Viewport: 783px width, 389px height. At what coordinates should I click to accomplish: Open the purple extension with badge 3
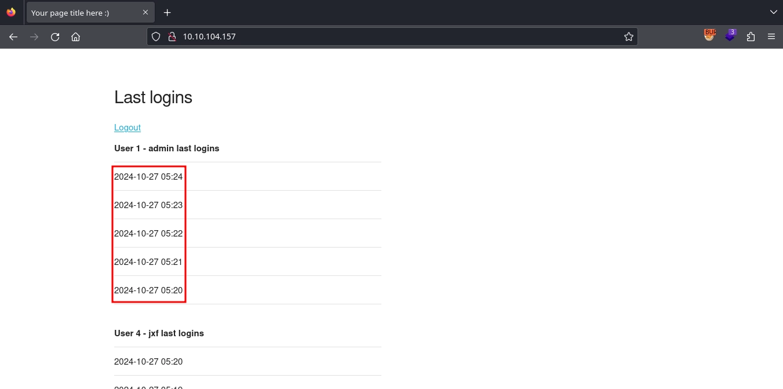pyautogui.click(x=730, y=36)
